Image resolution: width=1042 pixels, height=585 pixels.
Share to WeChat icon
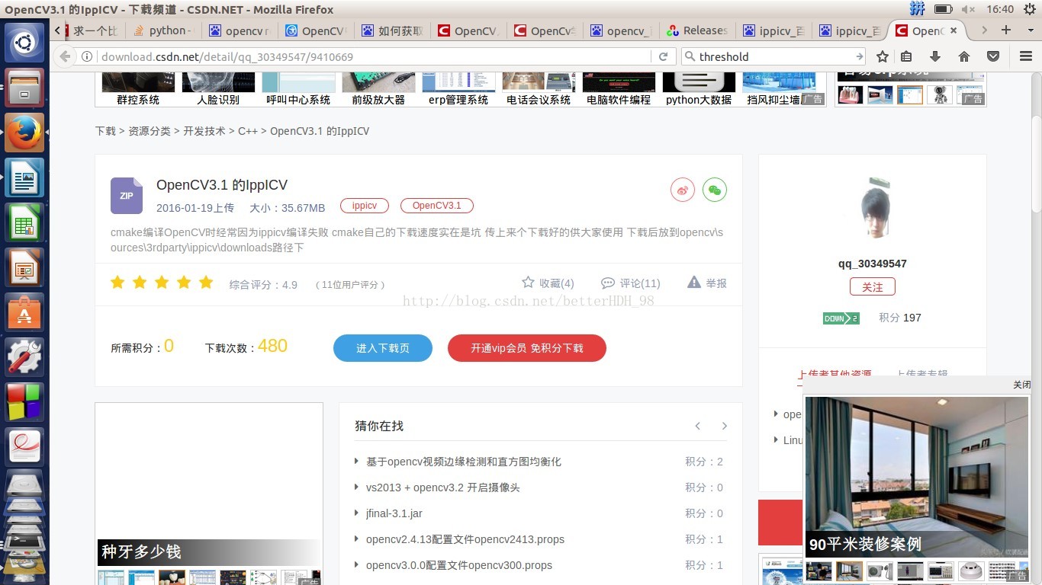pos(715,190)
